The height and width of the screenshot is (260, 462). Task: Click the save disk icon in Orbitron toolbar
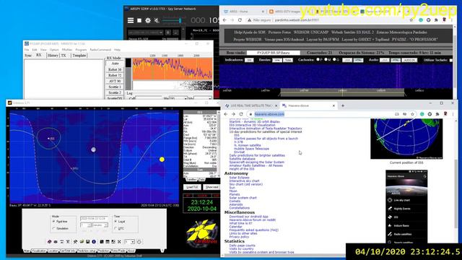coord(88,242)
